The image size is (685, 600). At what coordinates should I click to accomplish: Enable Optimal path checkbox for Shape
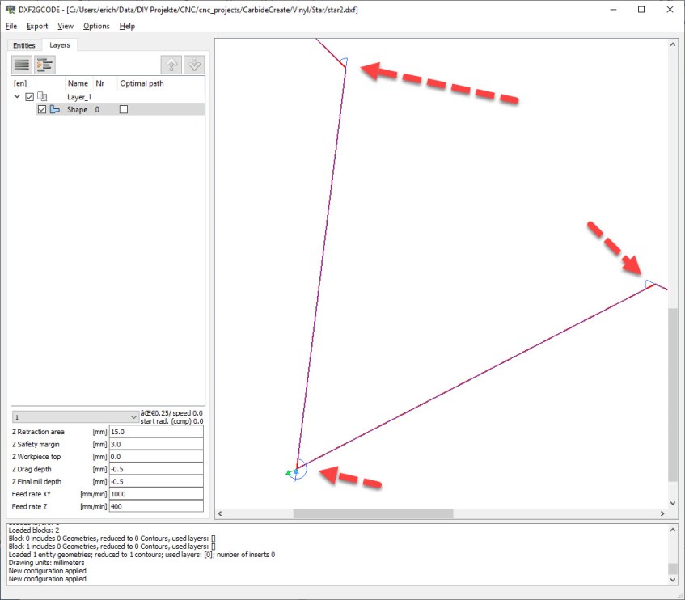[x=124, y=109]
